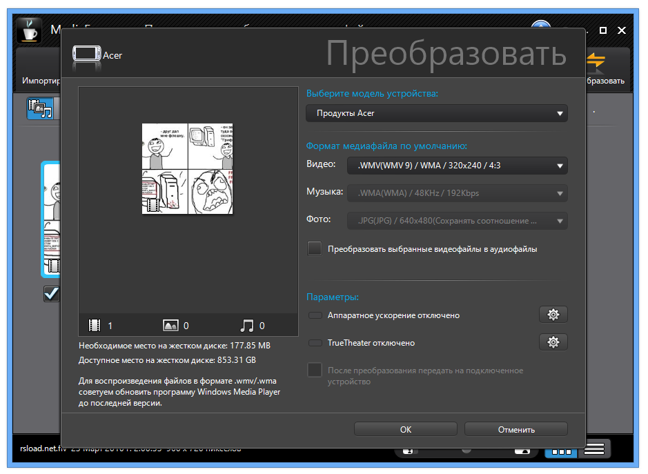Image resolution: width=648 pixels, height=474 pixels.
Task: Click the film strip video count icon
Action: coord(95,326)
